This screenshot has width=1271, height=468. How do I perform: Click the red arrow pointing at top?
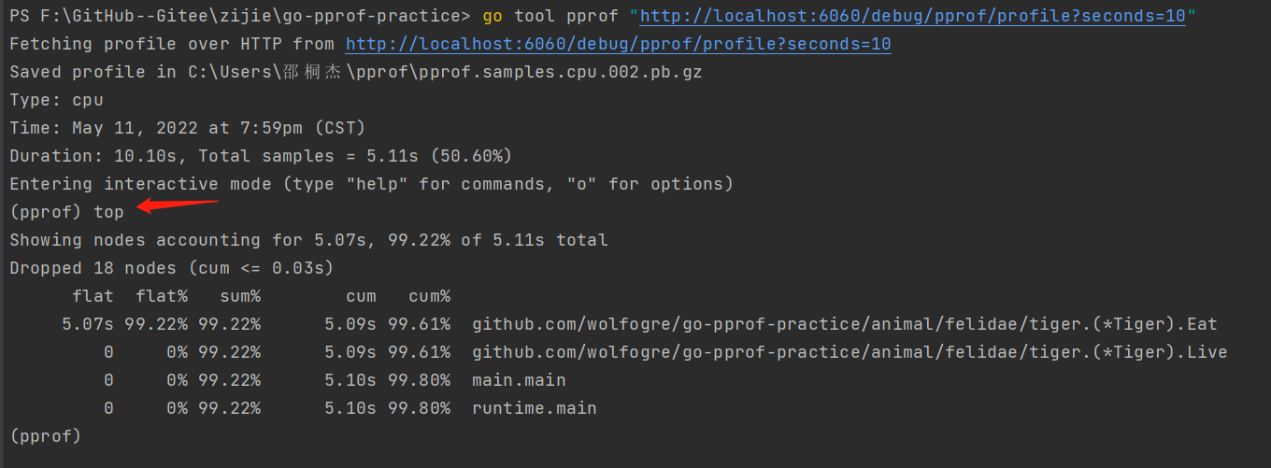[179, 206]
